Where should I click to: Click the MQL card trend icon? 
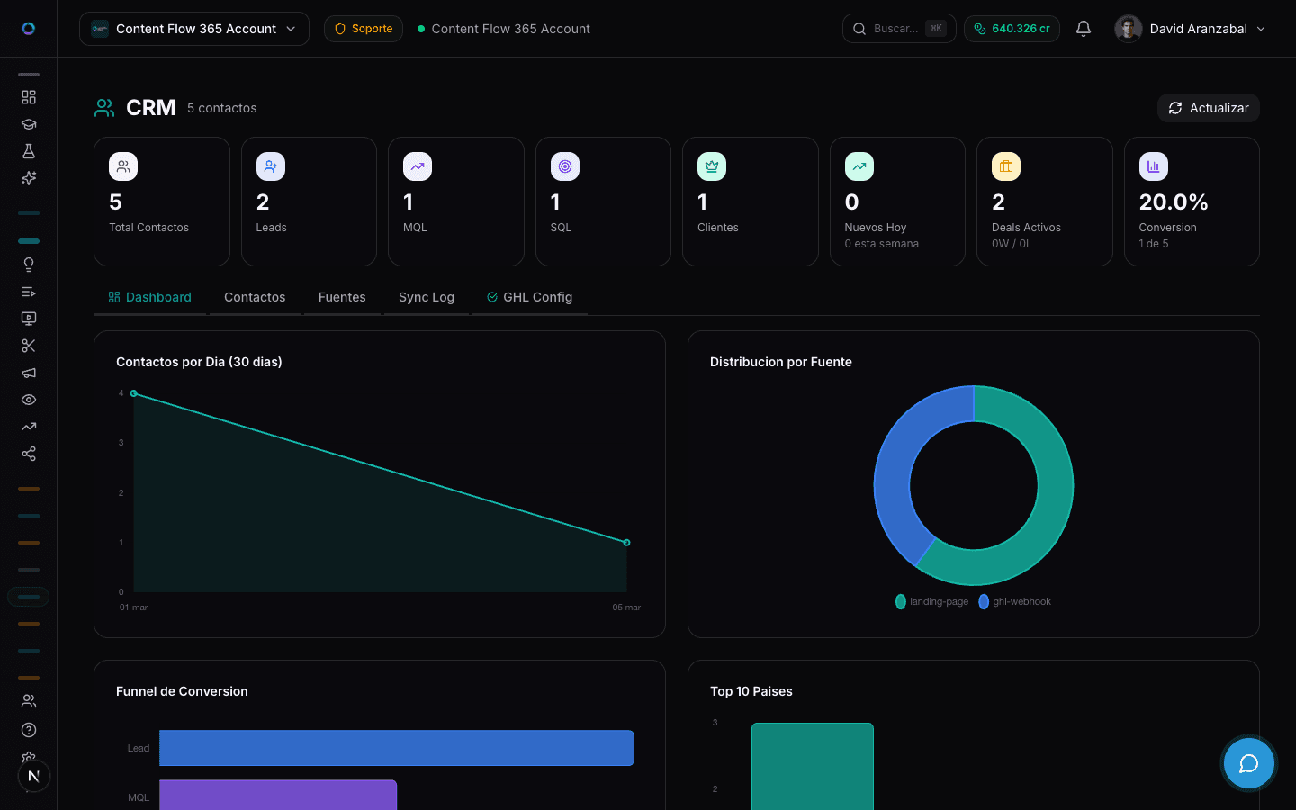click(418, 166)
